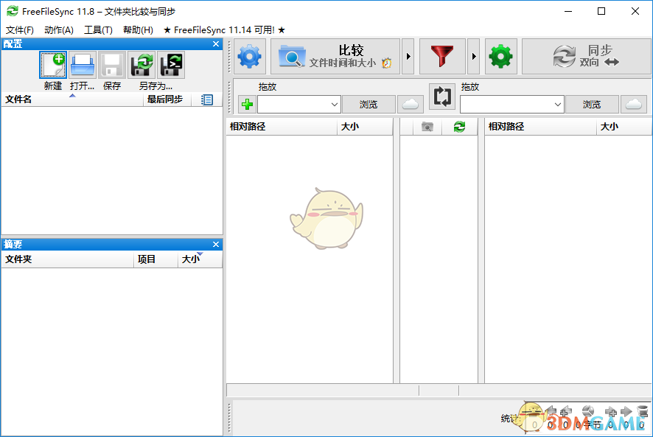The height and width of the screenshot is (437, 653).
Task: Click the 浏览 button for the right panel
Action: [x=592, y=104]
